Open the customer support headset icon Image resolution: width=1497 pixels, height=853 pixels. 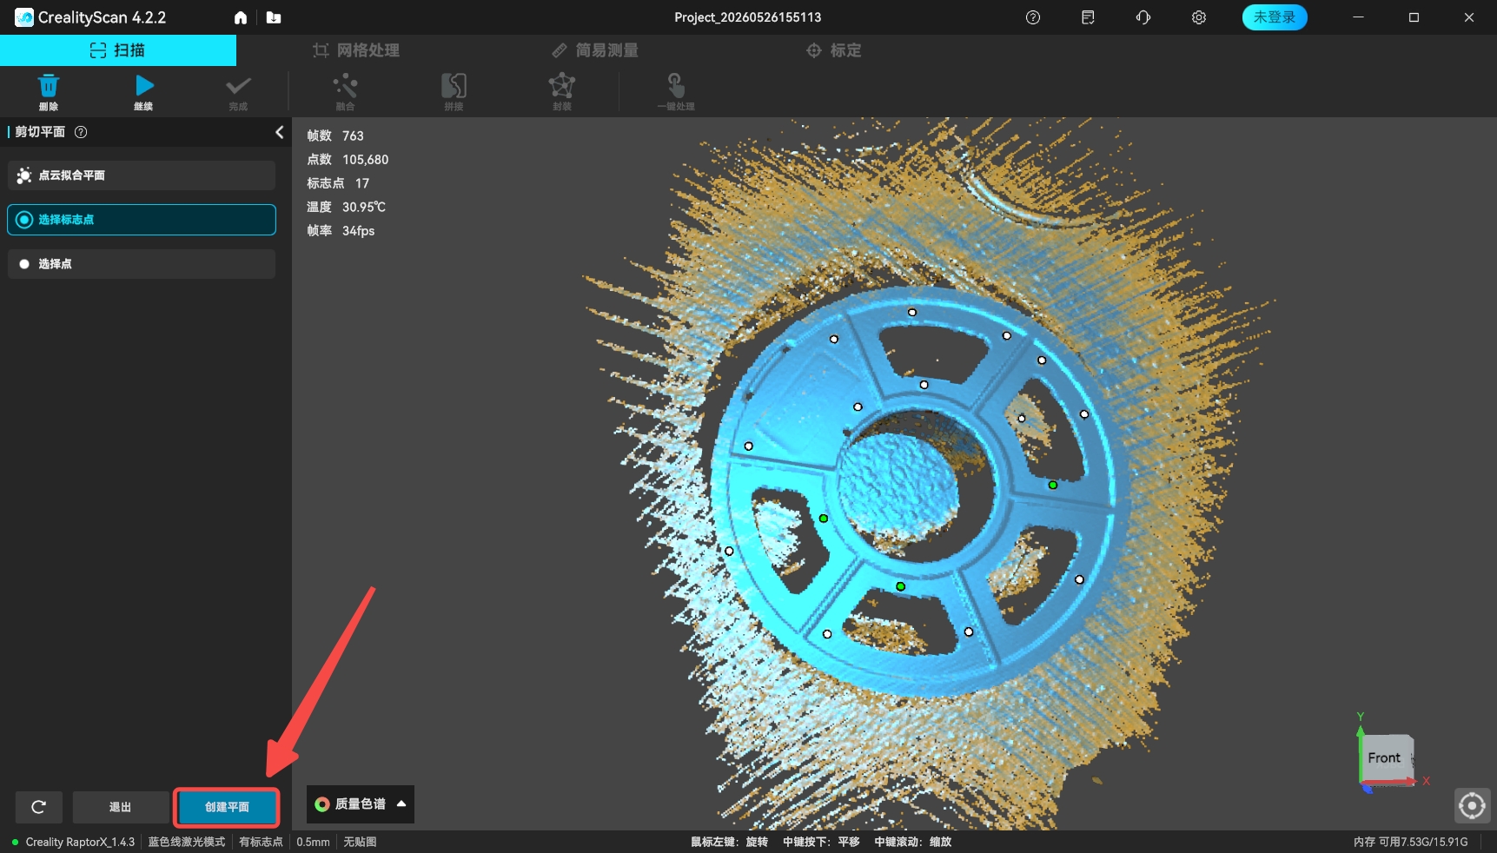[x=1143, y=17]
